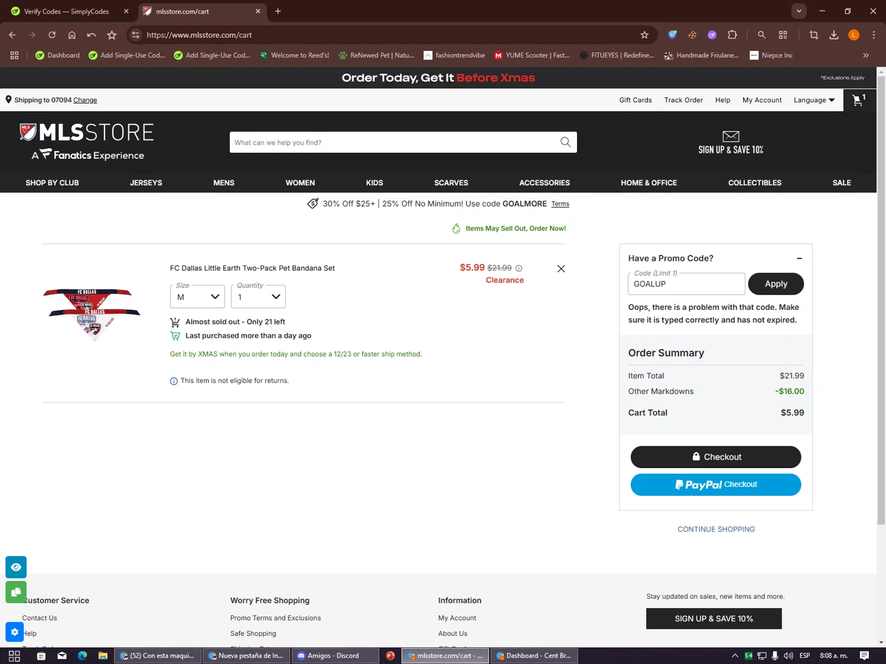Reload the page in browser
This screenshot has width=886, height=664.
[52, 35]
